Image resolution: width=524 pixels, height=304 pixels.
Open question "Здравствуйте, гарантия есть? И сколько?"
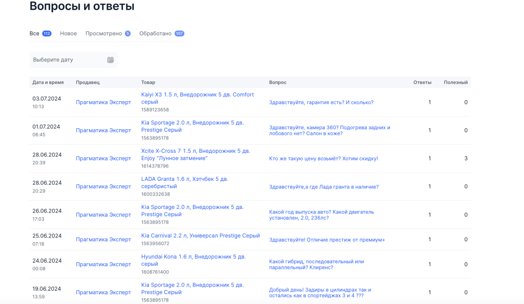[321, 103]
